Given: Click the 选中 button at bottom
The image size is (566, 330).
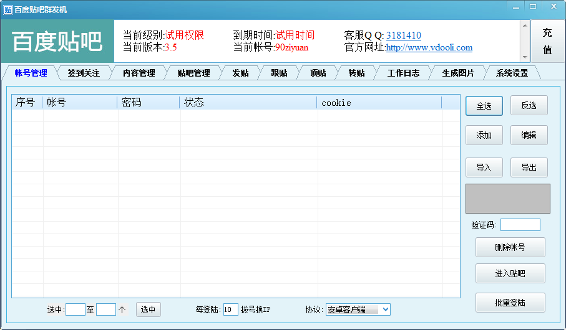Looking at the screenshot, I should click(148, 309).
